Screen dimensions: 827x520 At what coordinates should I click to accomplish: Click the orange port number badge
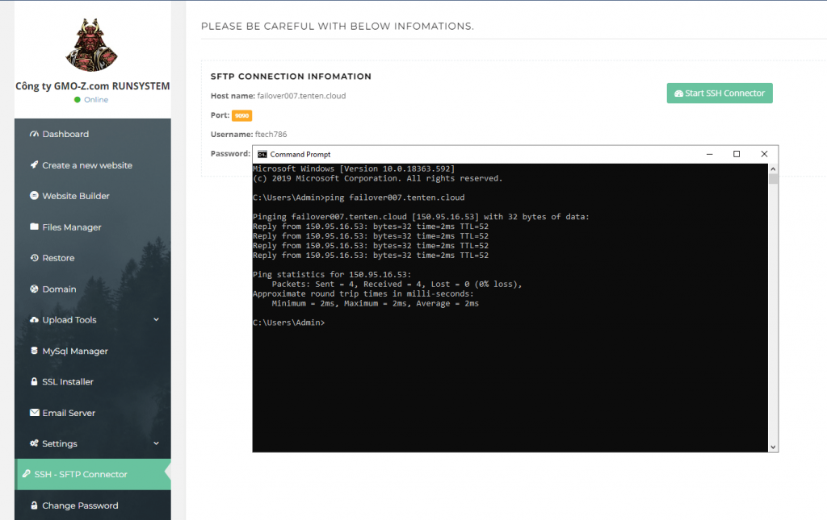(x=241, y=115)
